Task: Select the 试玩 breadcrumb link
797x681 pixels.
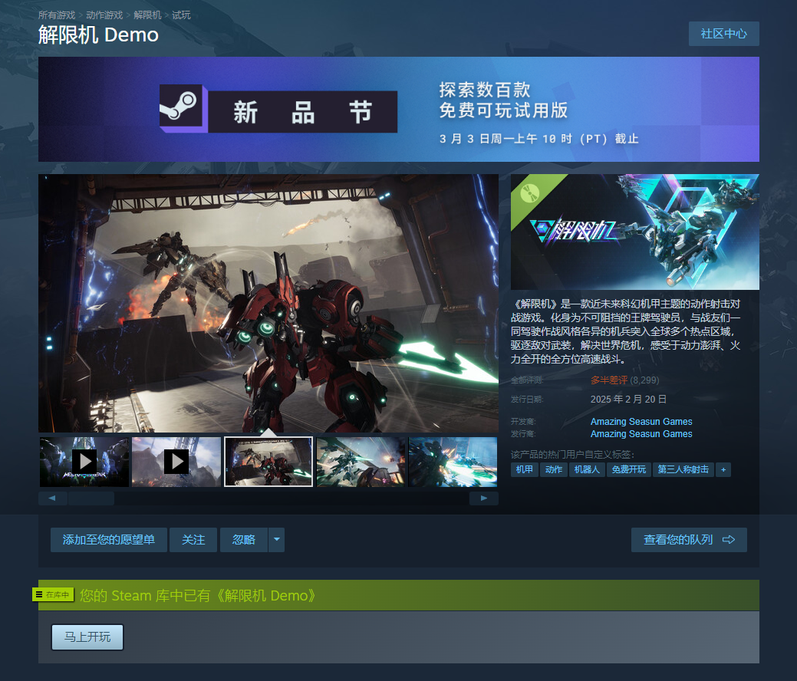Action: [x=181, y=15]
